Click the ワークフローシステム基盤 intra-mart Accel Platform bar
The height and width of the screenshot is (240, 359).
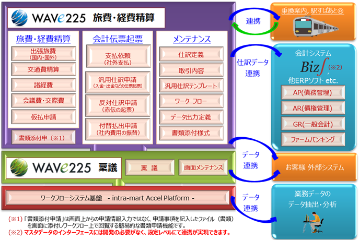[118, 198]
